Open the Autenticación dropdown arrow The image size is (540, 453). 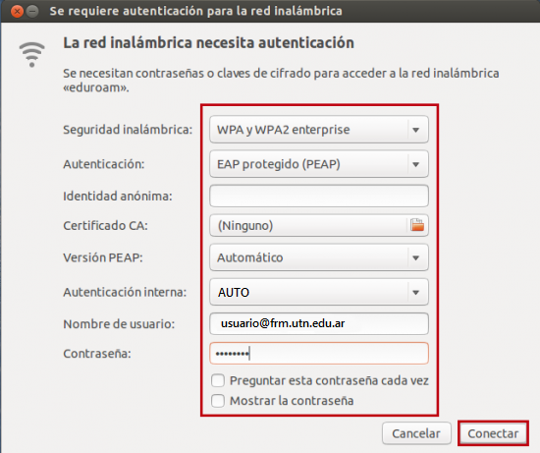tap(416, 164)
